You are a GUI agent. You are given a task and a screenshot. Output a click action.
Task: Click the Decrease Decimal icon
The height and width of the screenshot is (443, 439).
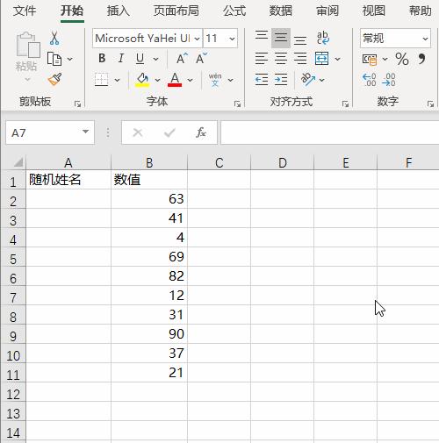(x=389, y=80)
